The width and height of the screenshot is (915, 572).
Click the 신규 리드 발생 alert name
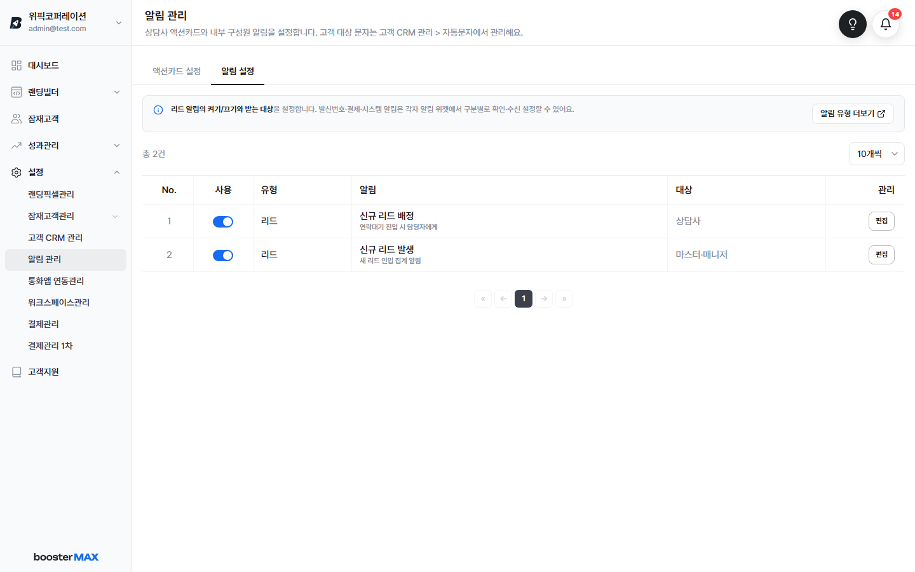(x=387, y=250)
